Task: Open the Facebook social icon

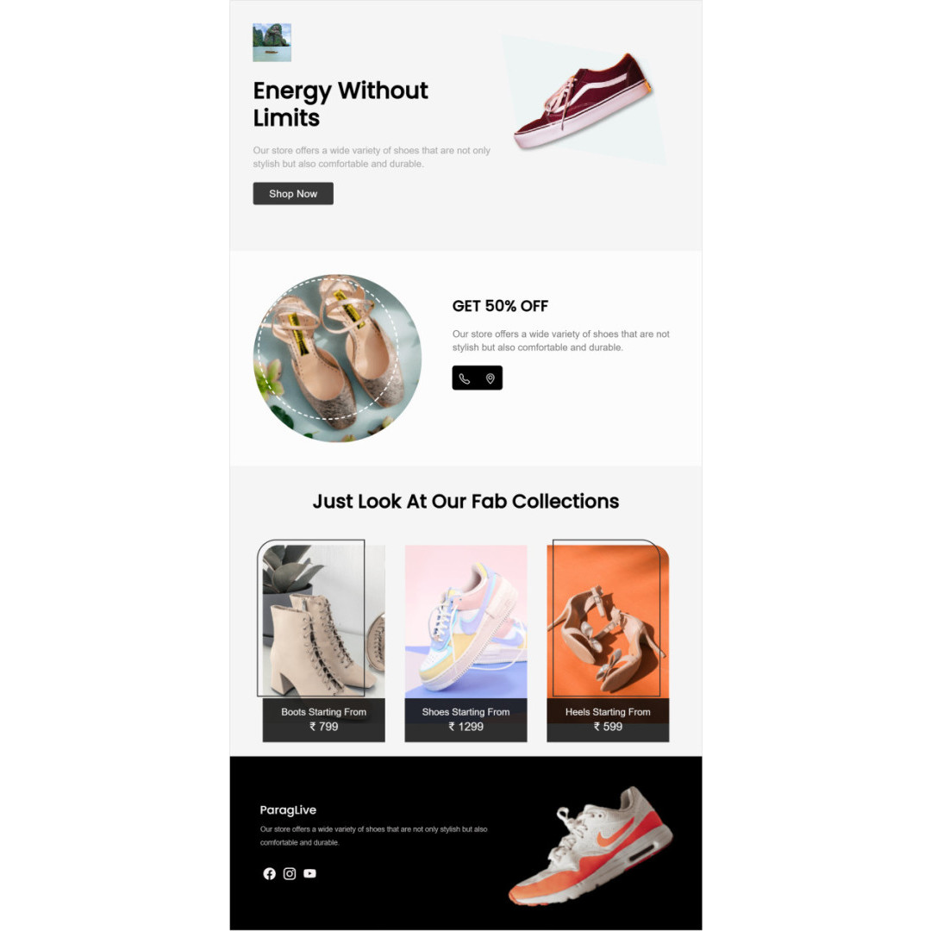Action: (x=270, y=873)
